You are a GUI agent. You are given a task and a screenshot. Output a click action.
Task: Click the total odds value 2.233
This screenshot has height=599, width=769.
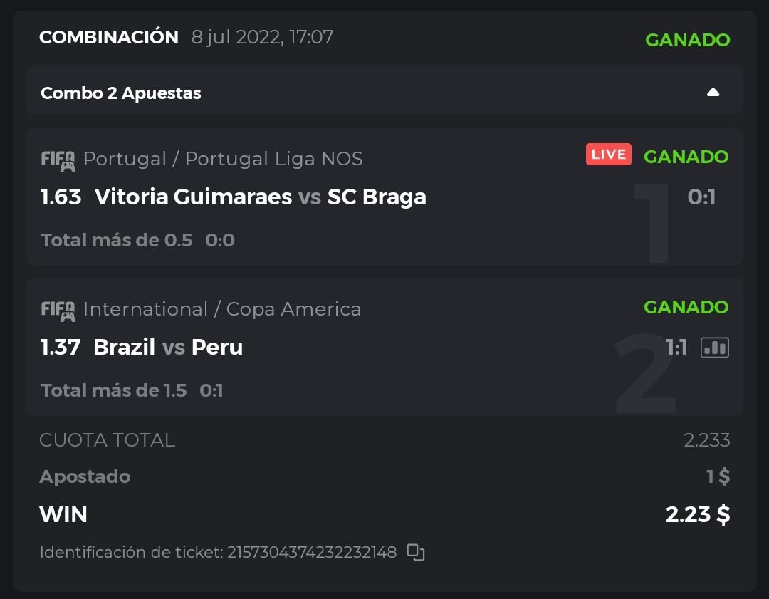pos(706,440)
